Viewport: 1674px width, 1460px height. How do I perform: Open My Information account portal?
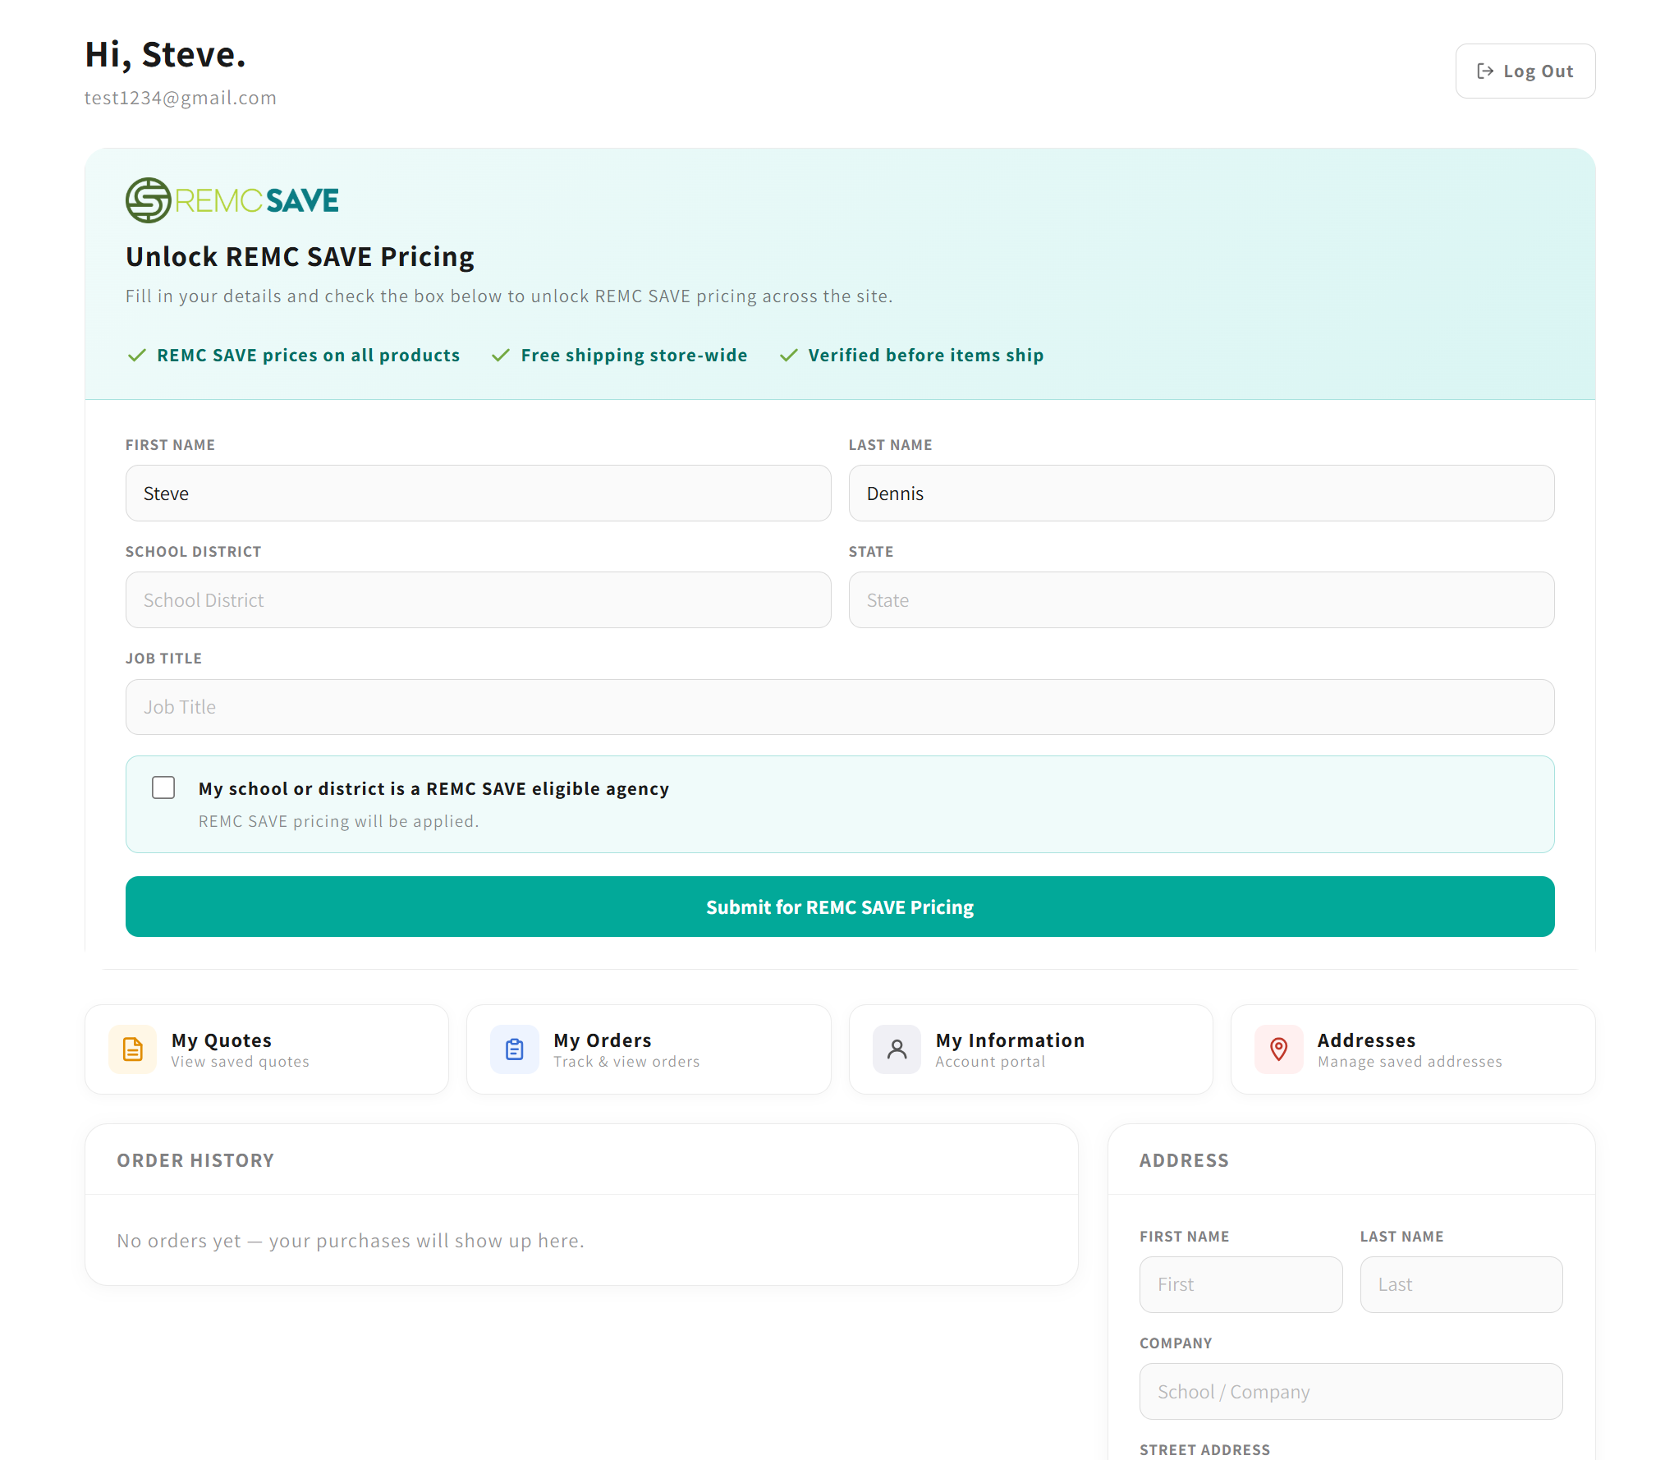click(x=1031, y=1049)
